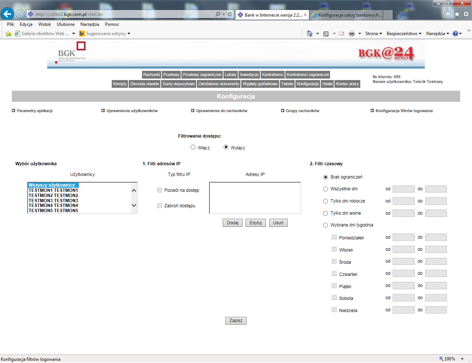Click the Koniec pracy button
472x363 pixels.
[347, 84]
